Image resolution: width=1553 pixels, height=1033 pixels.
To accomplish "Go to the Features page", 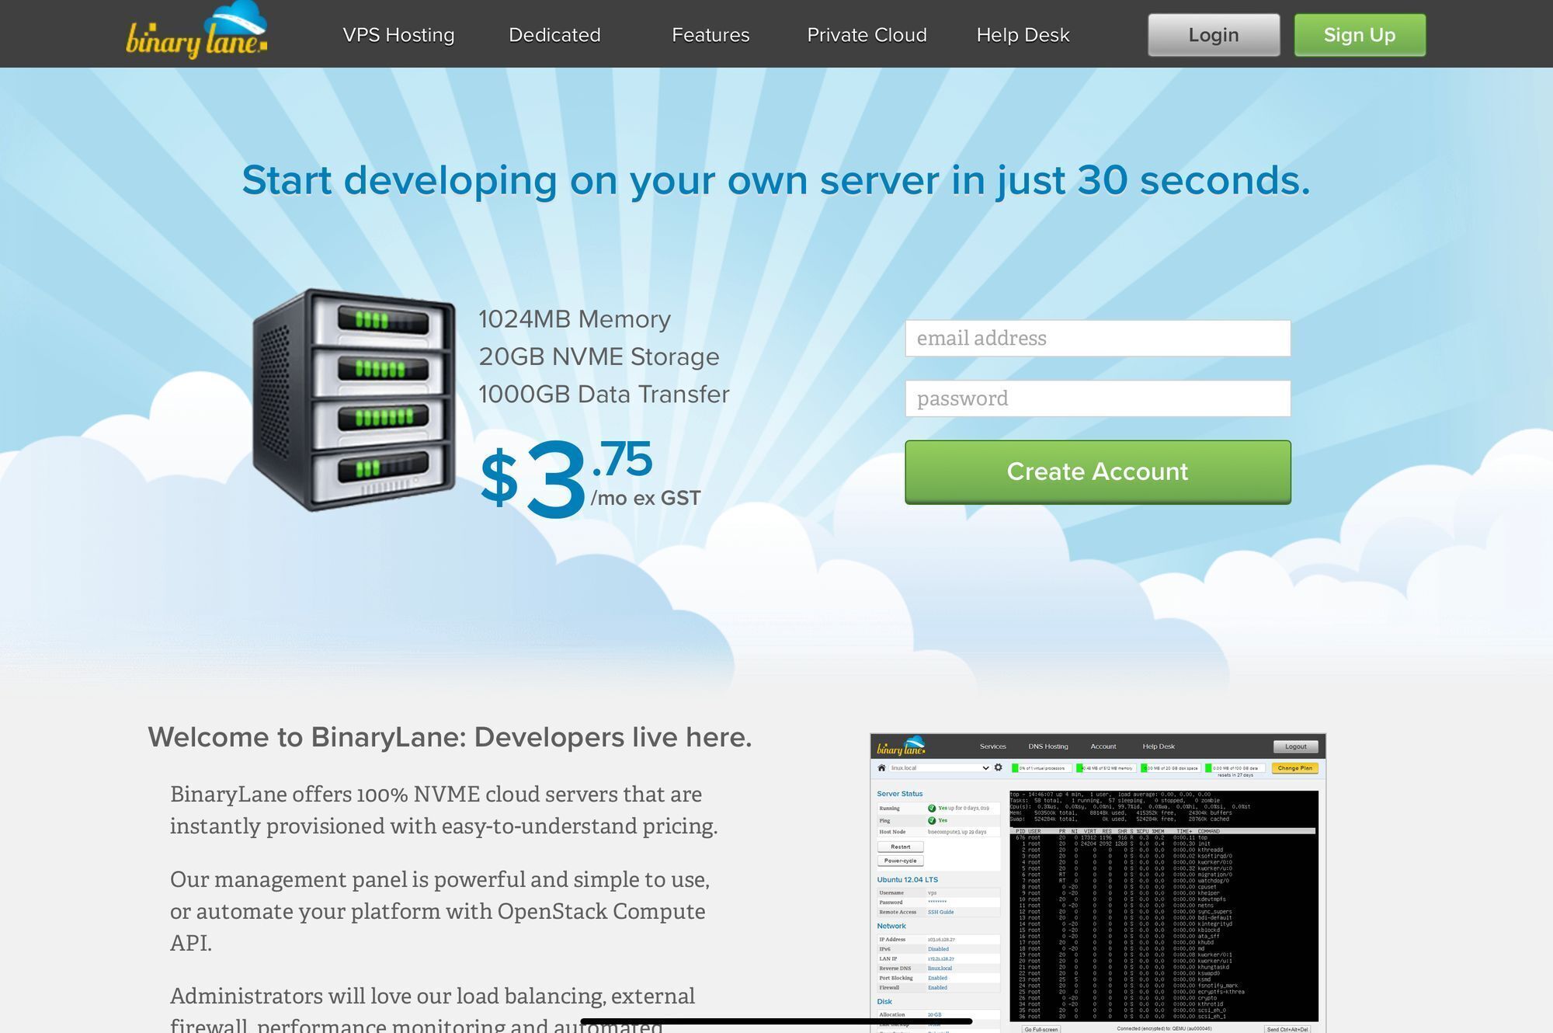I will 710,35.
